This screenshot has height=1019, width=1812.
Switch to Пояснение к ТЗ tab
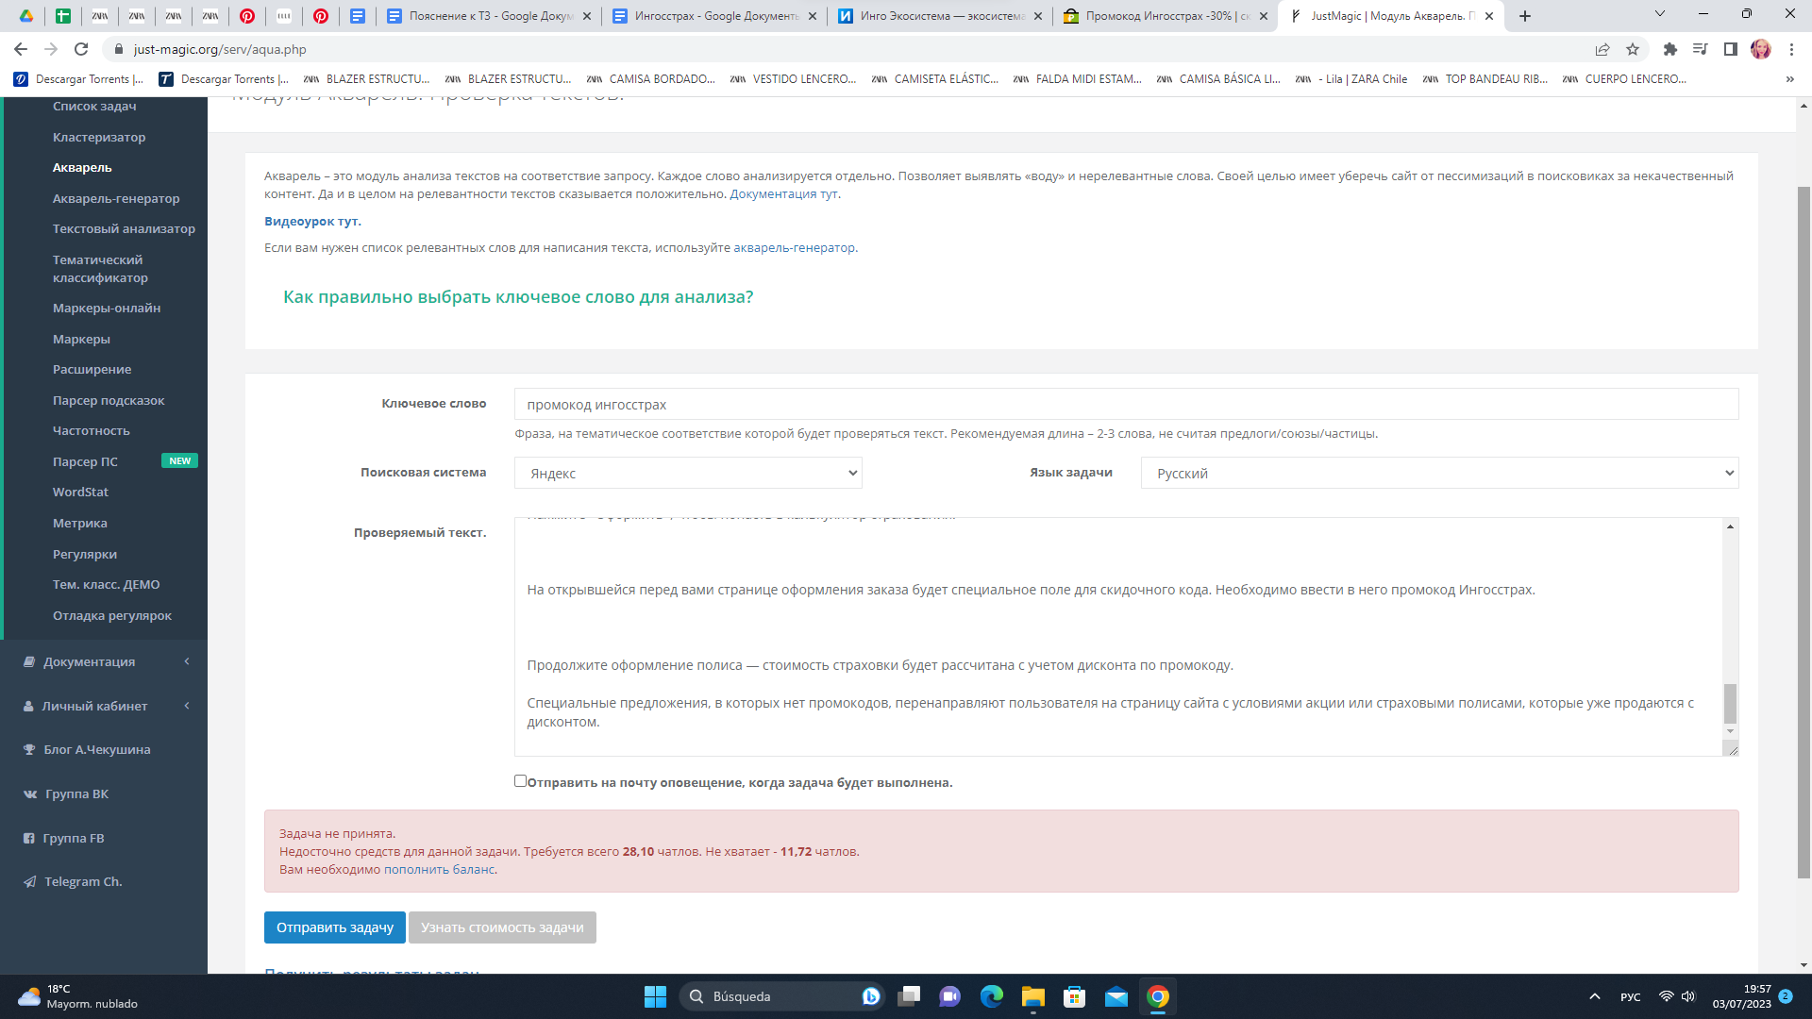point(489,16)
